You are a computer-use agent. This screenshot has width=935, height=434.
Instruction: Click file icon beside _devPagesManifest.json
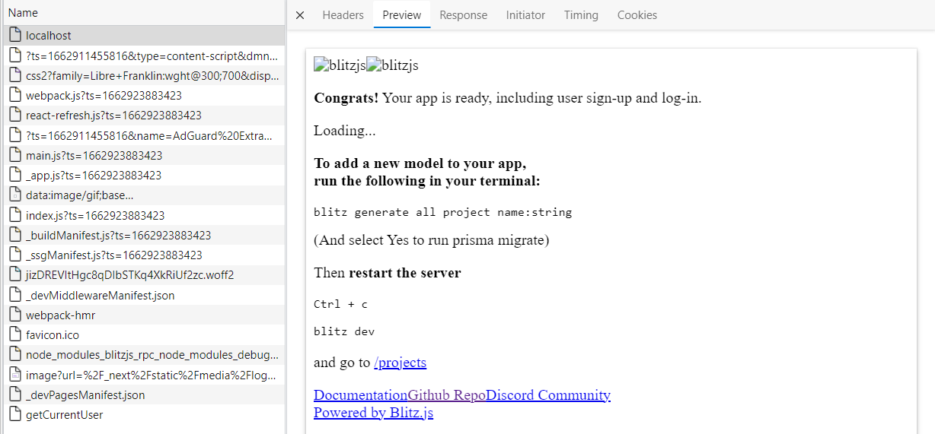[x=15, y=394]
